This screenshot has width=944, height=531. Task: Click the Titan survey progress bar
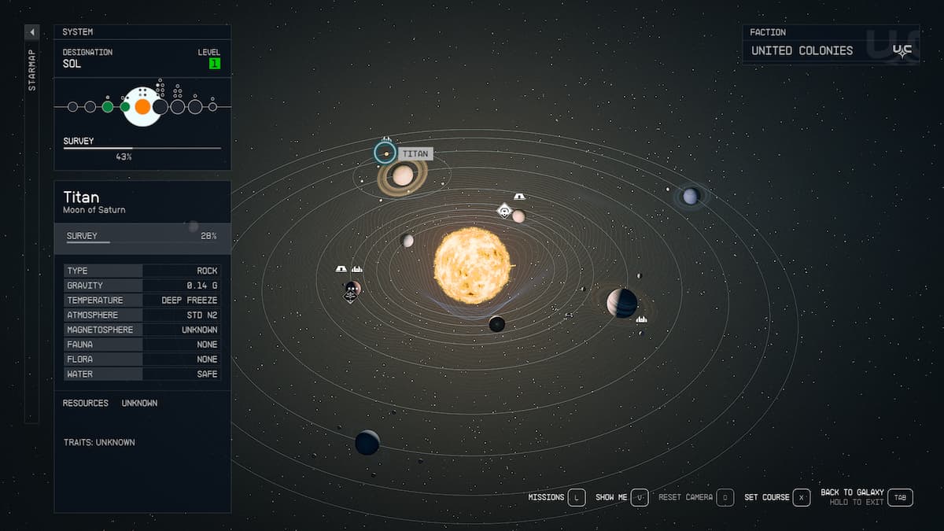point(142,236)
